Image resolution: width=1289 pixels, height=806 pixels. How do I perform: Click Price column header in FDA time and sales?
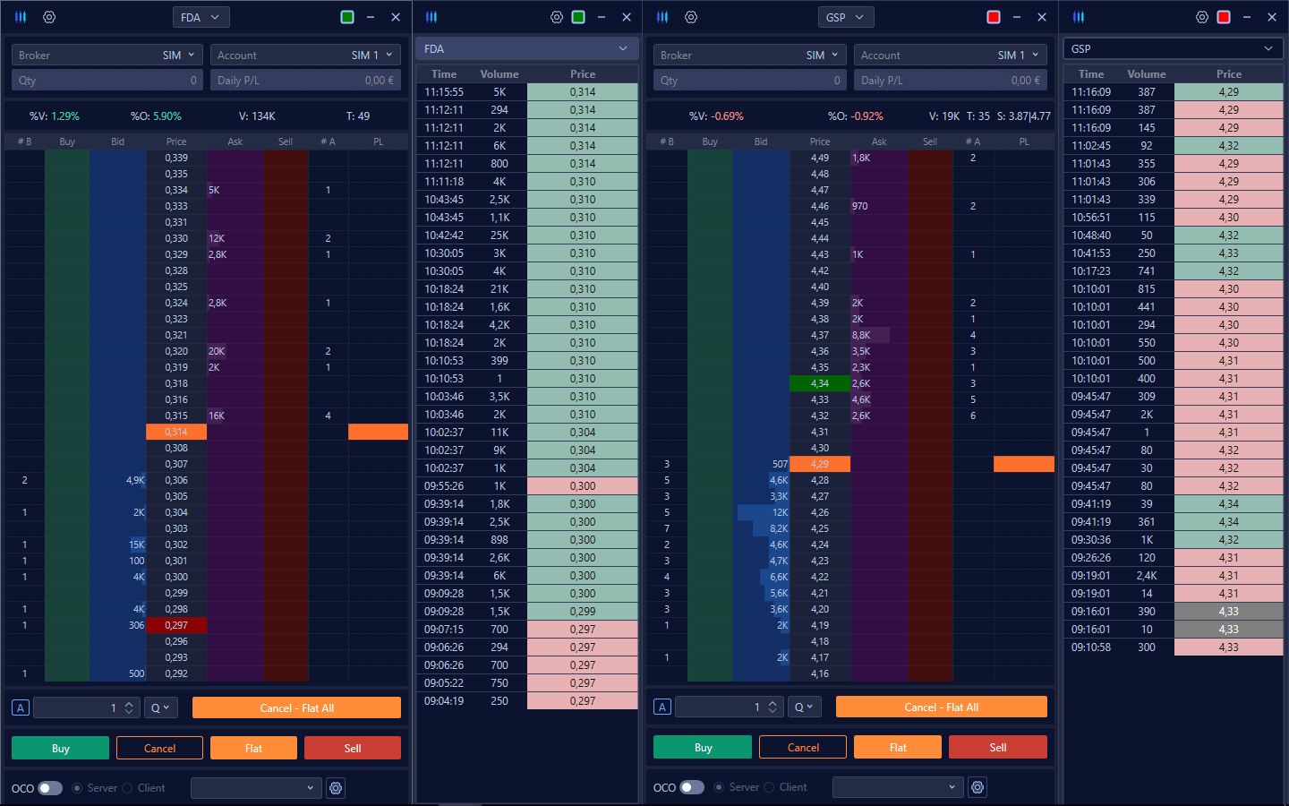point(582,74)
